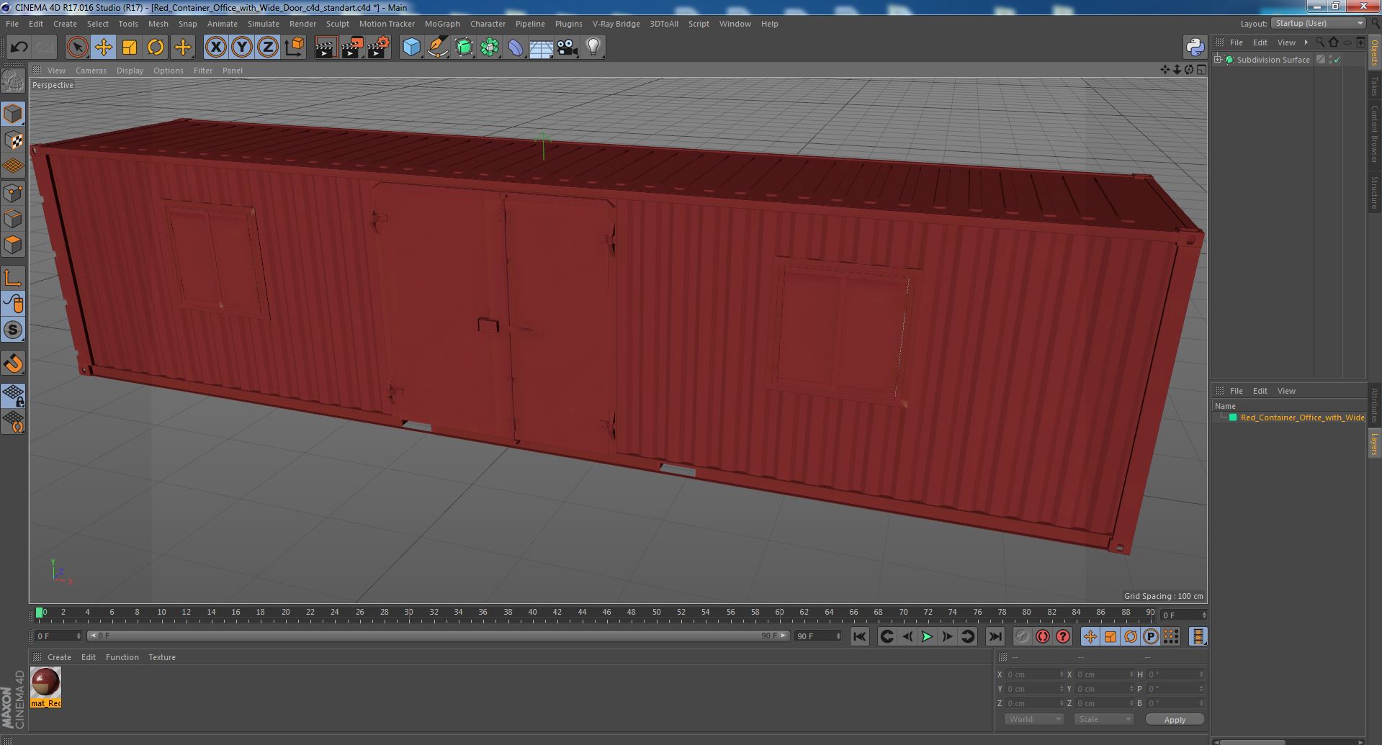Add a camera object
1382x745 pixels.
[x=567, y=48]
